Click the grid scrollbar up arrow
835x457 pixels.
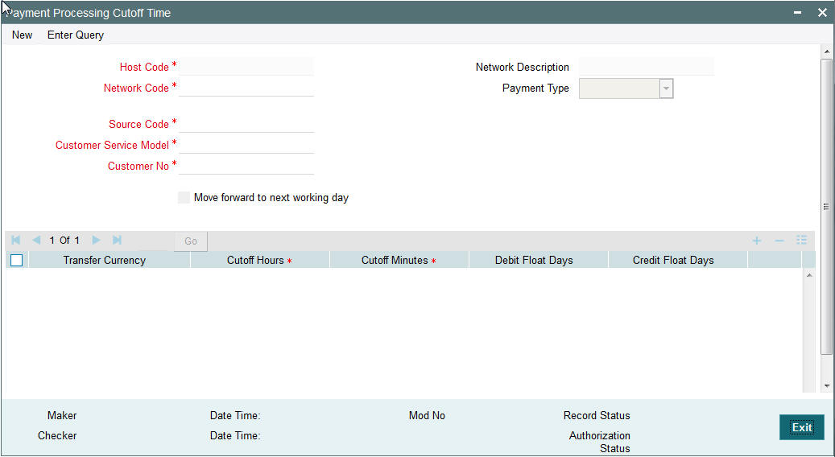[x=809, y=275]
